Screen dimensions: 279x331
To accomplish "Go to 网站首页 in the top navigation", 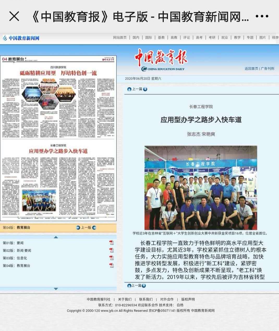I will pos(120,38).
